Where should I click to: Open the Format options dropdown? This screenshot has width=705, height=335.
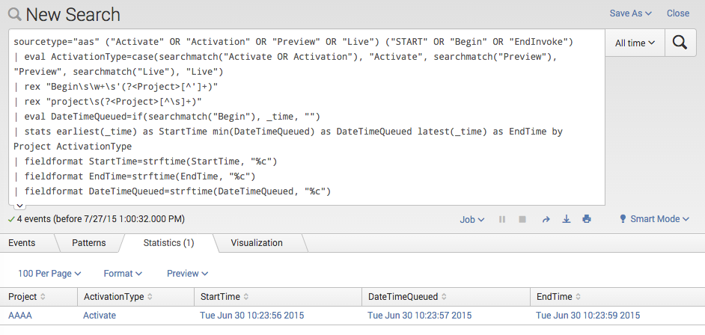(123, 274)
